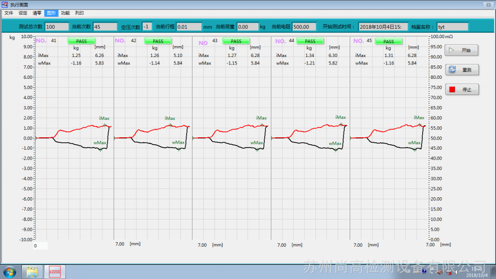
Task: Click the 当前次数 field showing 45
Action: [105, 27]
